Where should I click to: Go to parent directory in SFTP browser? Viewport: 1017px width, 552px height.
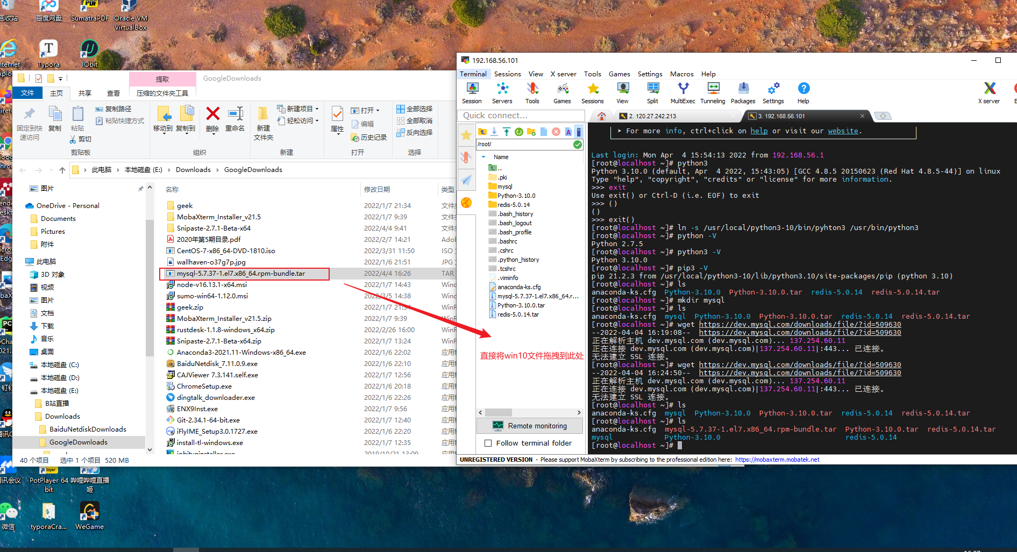click(x=483, y=132)
